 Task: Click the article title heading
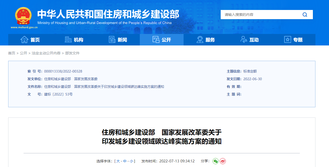point(162,137)
